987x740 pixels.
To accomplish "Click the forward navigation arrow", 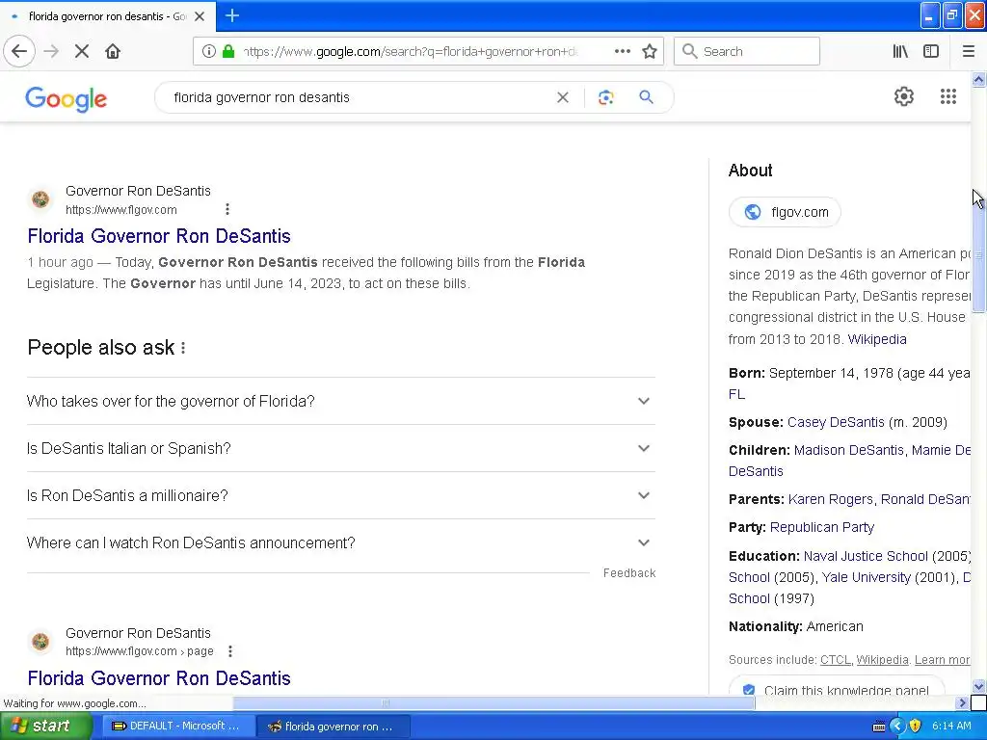I will [x=52, y=52].
